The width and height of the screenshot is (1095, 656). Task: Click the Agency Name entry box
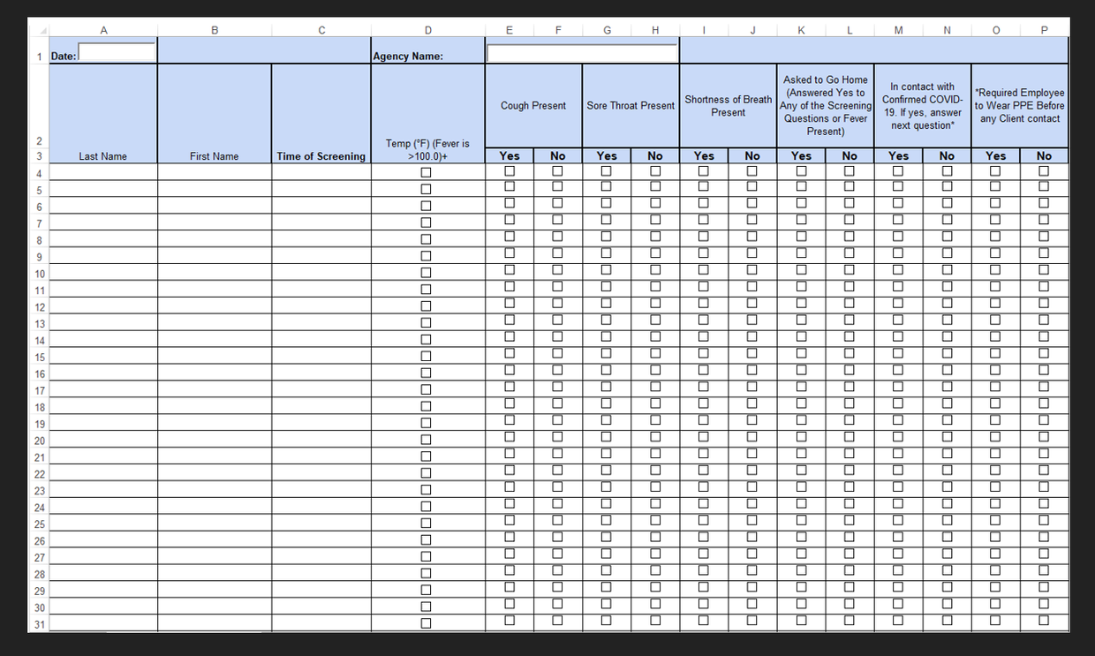tap(581, 53)
